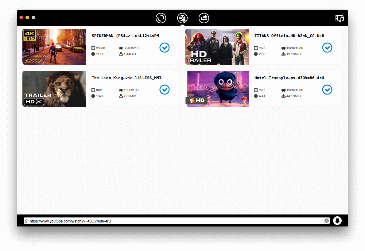
Task: Select the title 'Hotel Transylv…ps-43OVm86-4rU'
Action: [289, 78]
